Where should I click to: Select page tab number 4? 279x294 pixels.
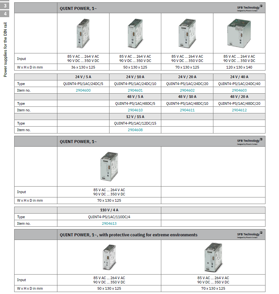[x=5, y=14]
